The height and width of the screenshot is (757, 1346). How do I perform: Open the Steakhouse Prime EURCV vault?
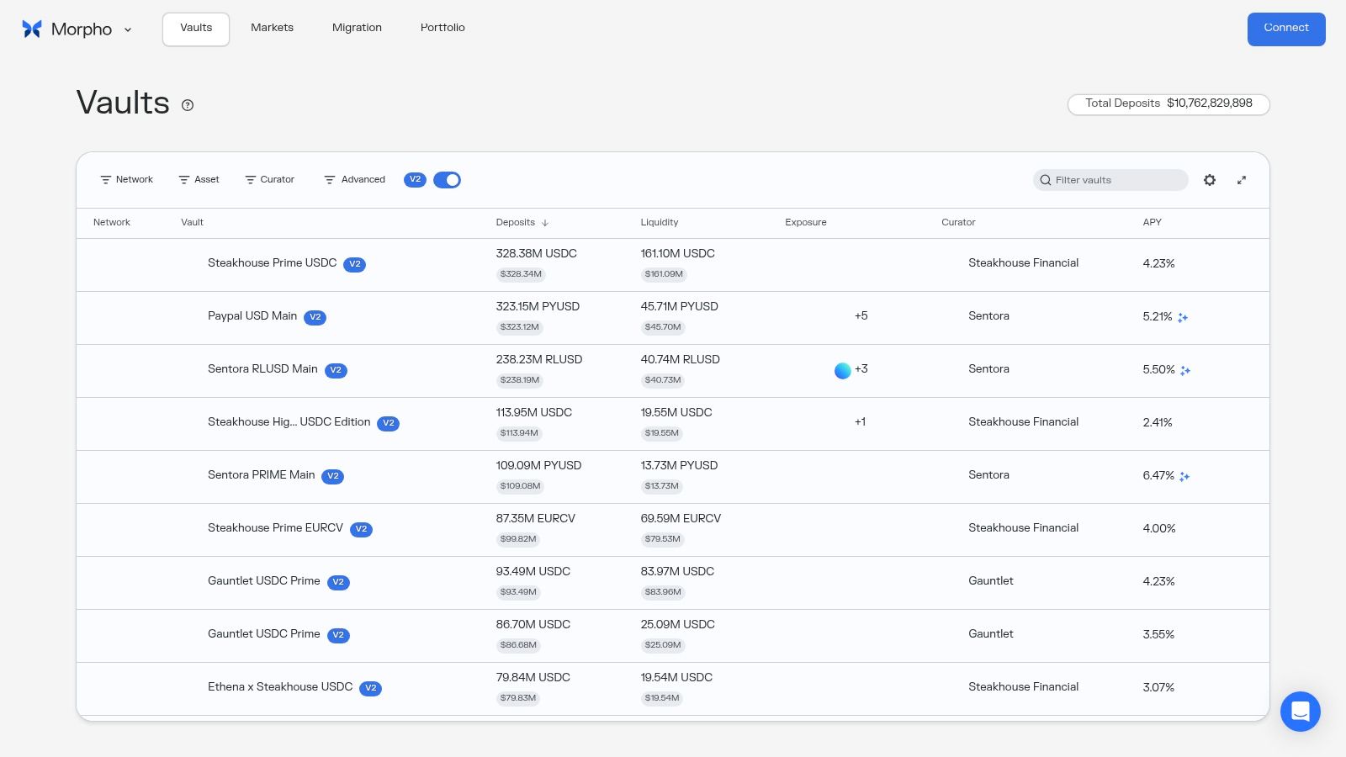[275, 528]
